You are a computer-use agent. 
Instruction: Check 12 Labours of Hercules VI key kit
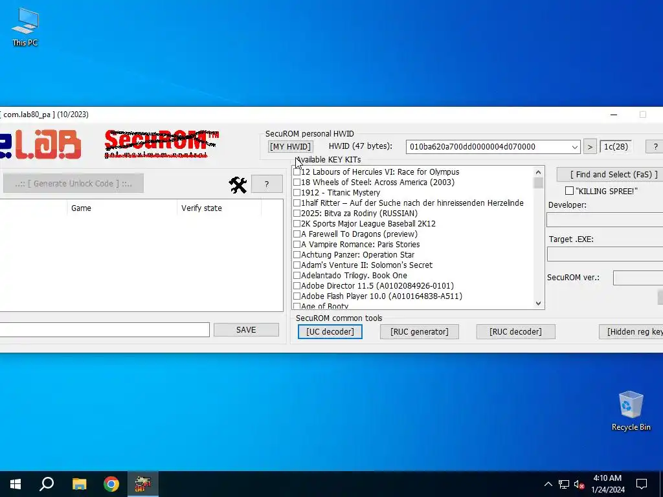click(x=297, y=172)
